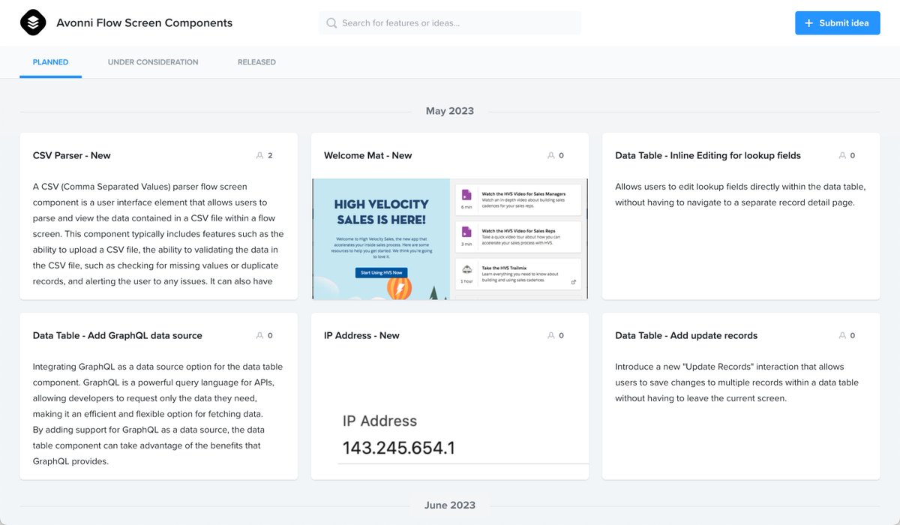Click the GraphQL data source description text

(x=158, y=414)
